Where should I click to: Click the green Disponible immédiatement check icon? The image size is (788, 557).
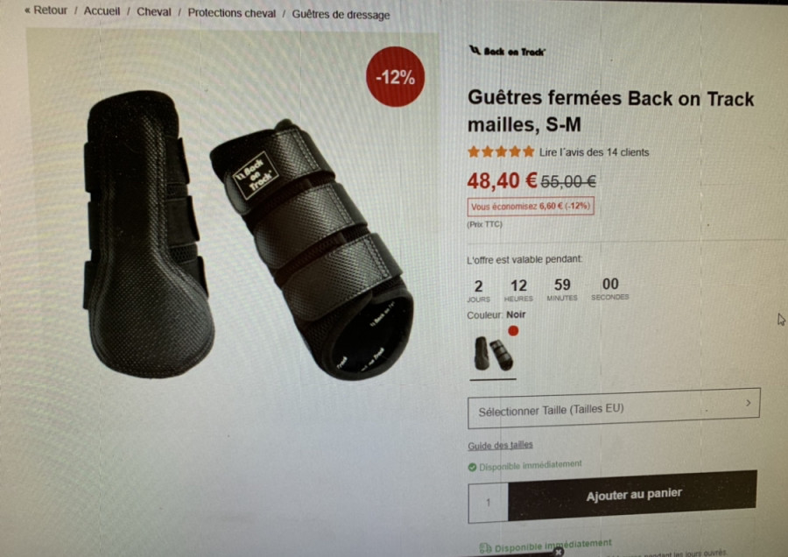tap(472, 468)
